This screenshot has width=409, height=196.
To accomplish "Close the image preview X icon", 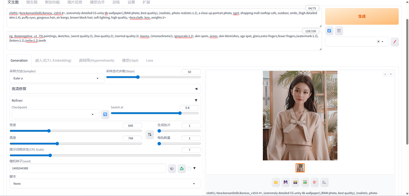I will point(391,74).
